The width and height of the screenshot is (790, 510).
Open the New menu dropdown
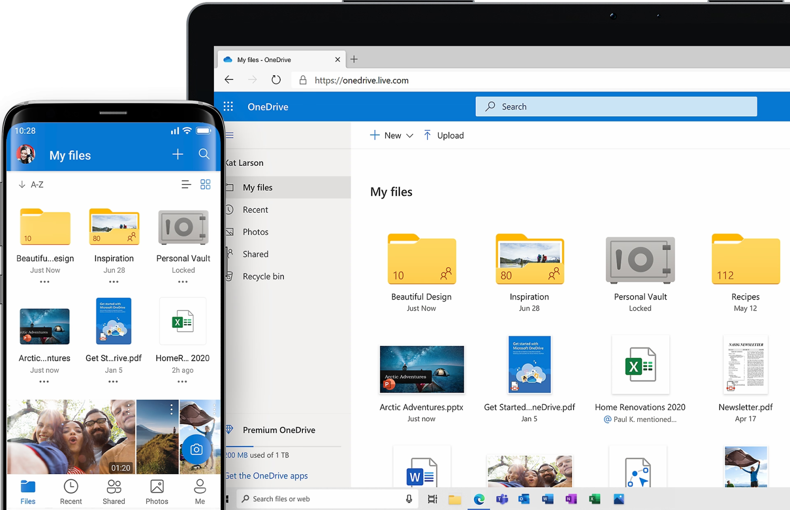[x=391, y=135]
